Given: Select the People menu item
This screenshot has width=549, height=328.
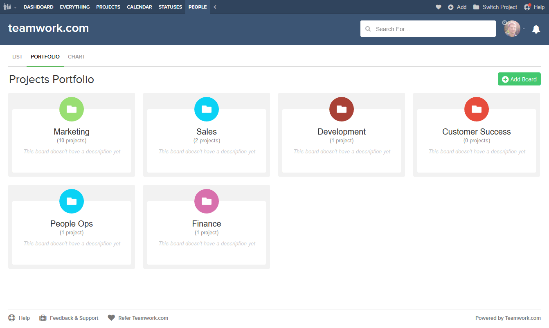Looking at the screenshot, I should coord(198,7).
